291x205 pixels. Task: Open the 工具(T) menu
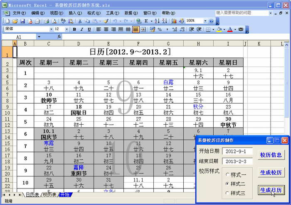pyautogui.click(x=113, y=13)
